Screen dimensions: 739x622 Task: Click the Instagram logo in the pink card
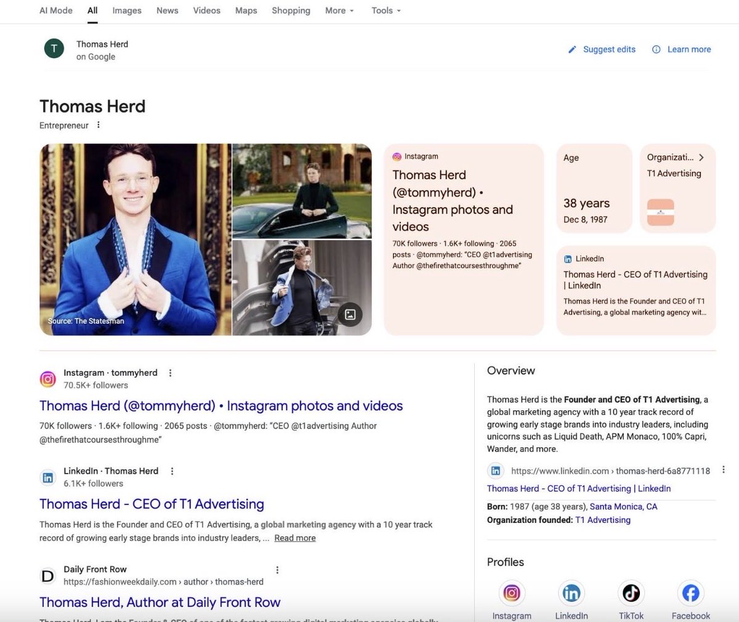click(x=397, y=156)
